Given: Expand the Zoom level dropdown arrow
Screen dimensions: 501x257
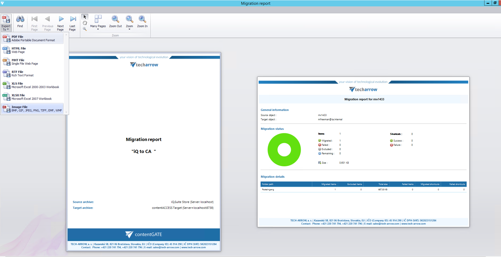Looking at the screenshot, I should tap(129, 29).
